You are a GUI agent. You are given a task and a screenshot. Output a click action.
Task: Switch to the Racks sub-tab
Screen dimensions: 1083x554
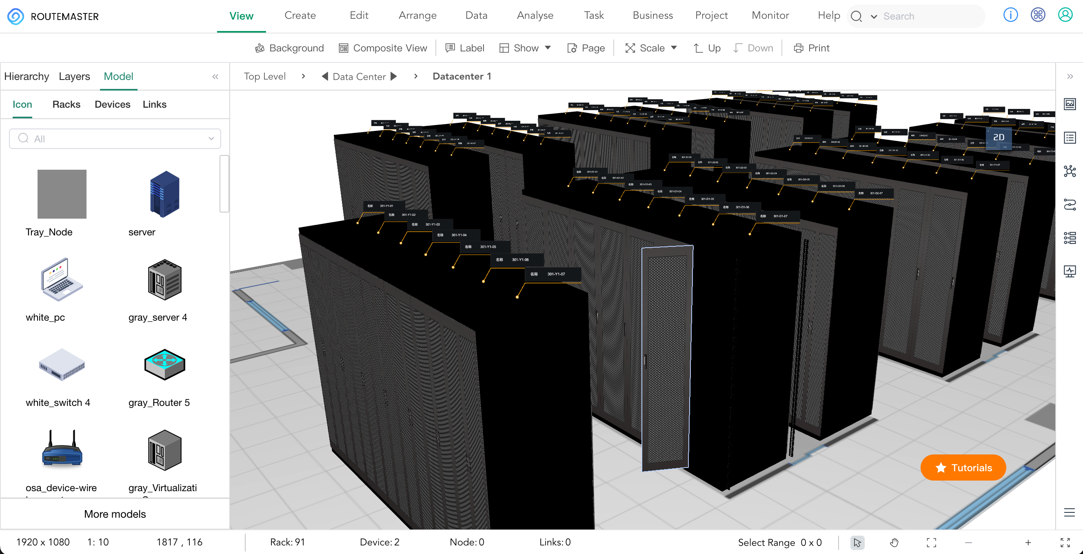[x=67, y=104]
